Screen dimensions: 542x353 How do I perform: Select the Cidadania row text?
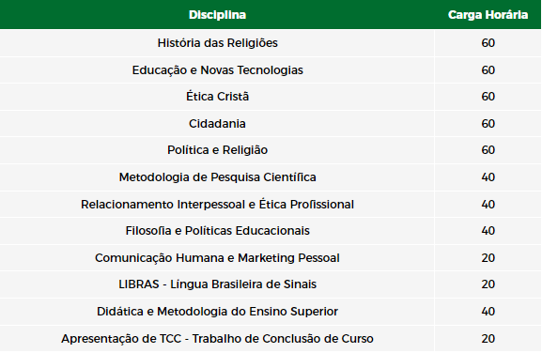217,124
